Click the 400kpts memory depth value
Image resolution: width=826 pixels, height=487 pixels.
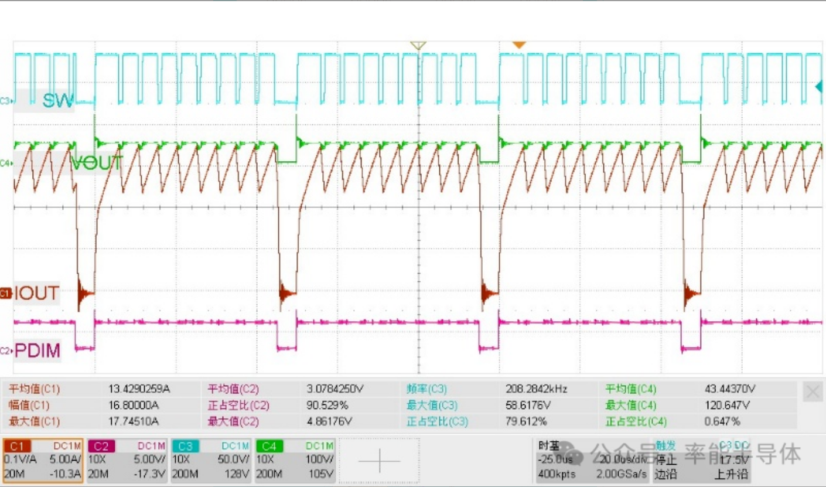point(557,474)
